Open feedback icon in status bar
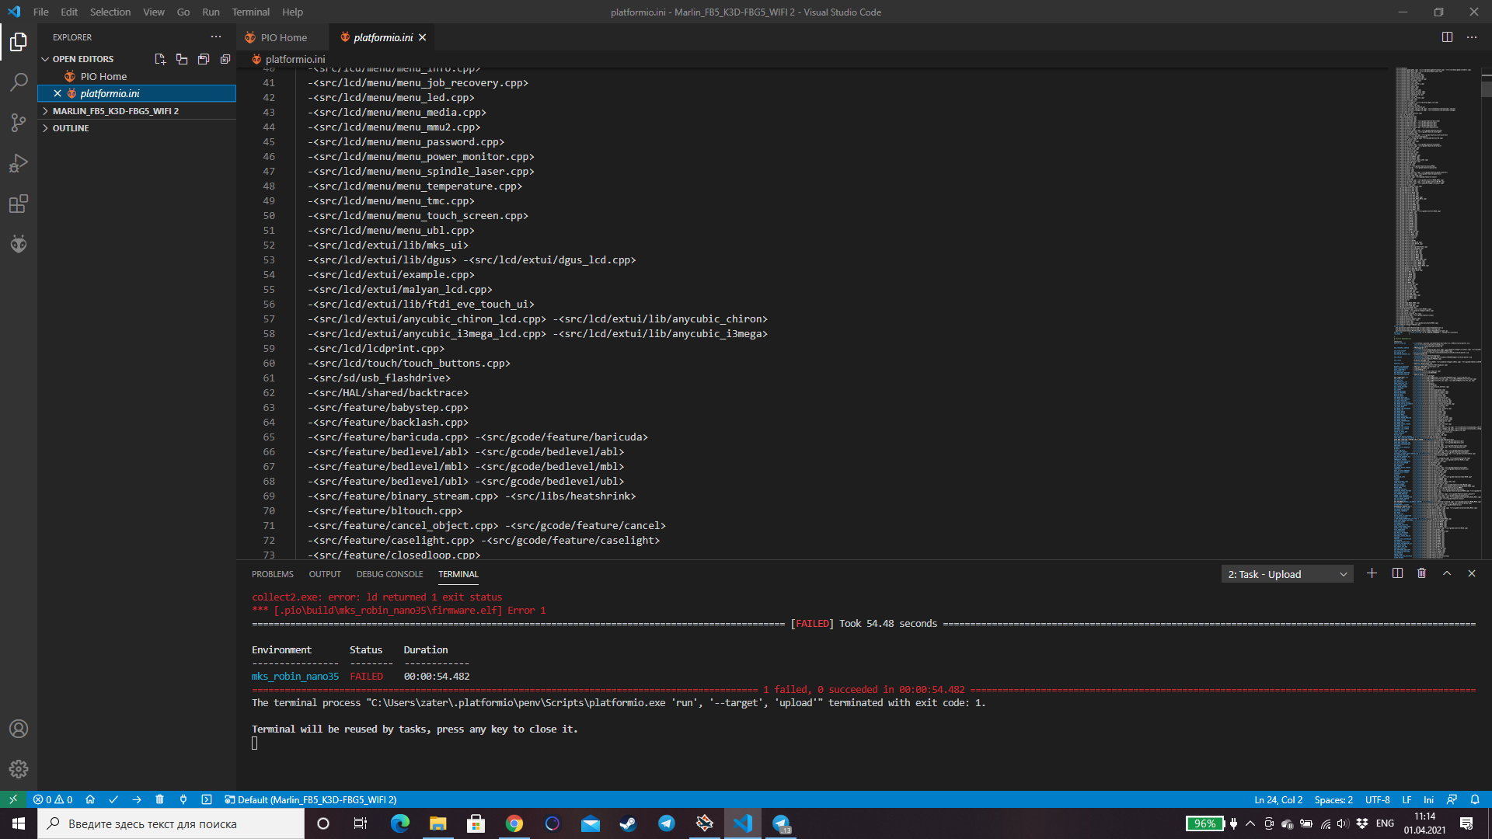The height and width of the screenshot is (839, 1492). pos(1452,799)
